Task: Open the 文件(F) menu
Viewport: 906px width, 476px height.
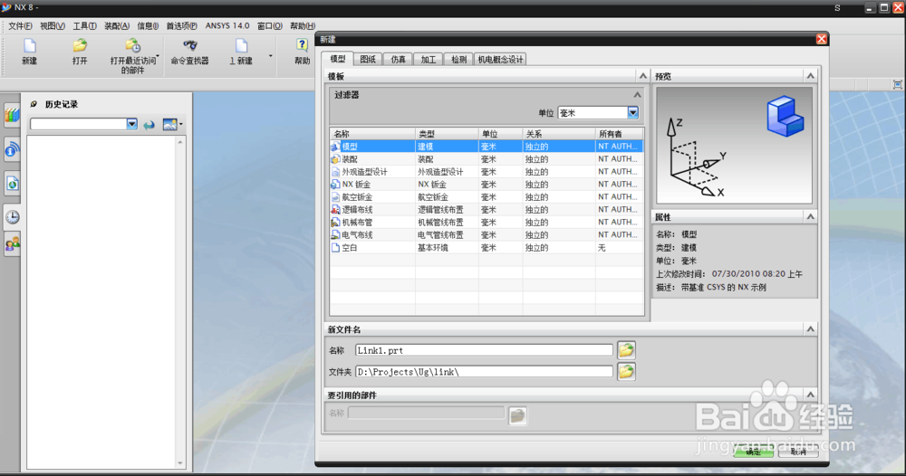Action: (x=20, y=26)
